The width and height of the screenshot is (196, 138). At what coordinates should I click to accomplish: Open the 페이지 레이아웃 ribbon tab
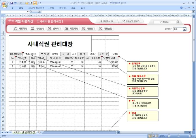36,8
